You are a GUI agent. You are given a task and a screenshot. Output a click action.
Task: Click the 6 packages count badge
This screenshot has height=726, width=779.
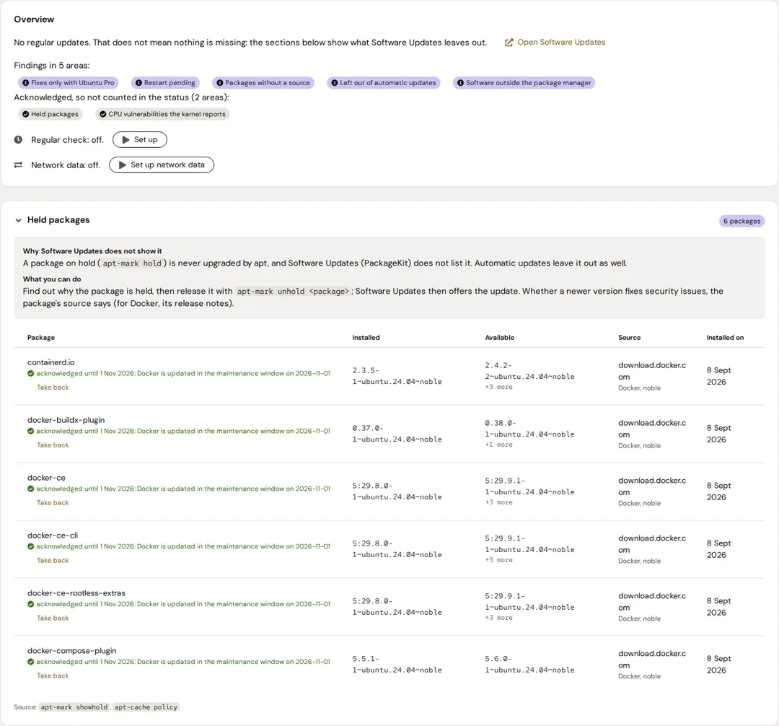(x=741, y=221)
